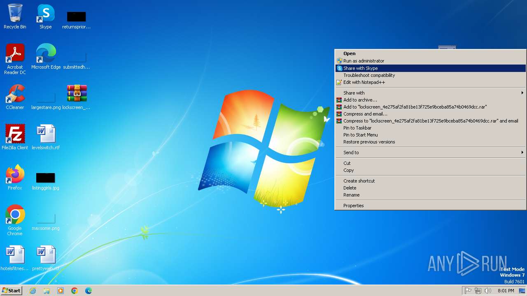Screen dimensions: 527x296
Task: Select the Microsoft Edge desktop shortcut
Action: pos(46,57)
